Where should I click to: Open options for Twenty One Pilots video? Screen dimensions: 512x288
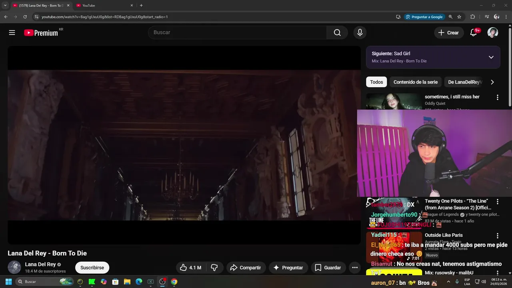pyautogui.click(x=498, y=202)
